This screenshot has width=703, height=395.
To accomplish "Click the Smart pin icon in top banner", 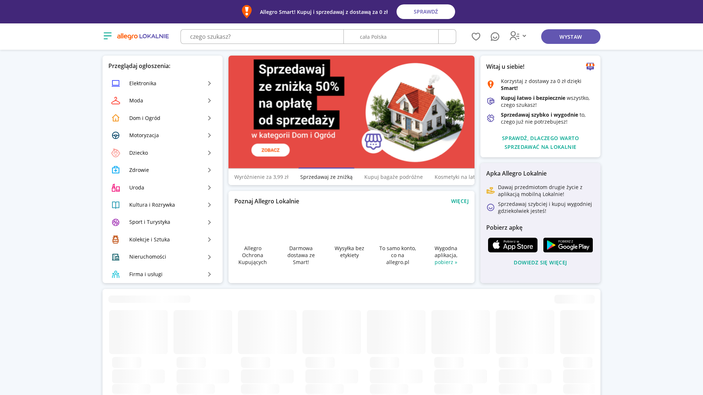I will tap(247, 12).
